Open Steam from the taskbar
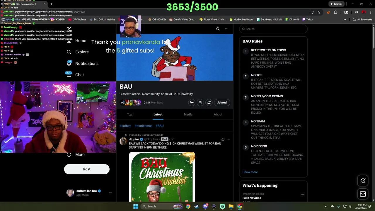This screenshot has width=375, height=211. [197, 206]
